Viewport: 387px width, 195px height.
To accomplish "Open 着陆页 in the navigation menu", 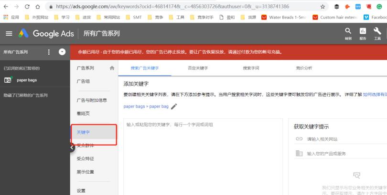I will click(83, 114).
